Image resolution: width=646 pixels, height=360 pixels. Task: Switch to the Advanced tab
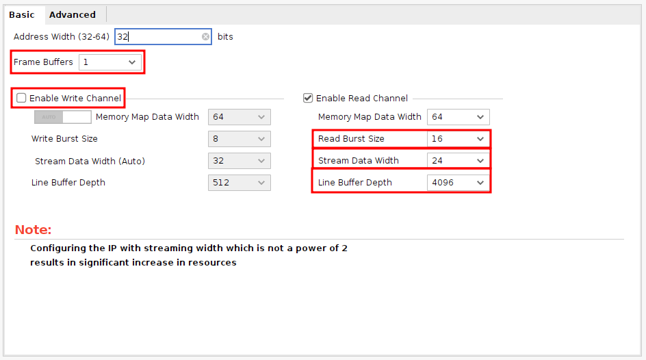point(72,14)
